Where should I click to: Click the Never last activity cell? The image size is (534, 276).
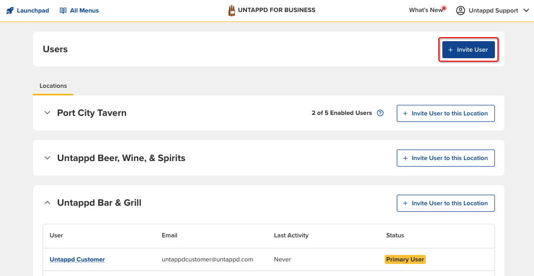click(283, 259)
